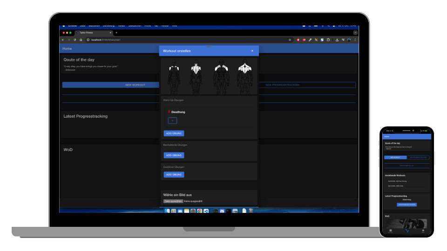Close the Workout erstellen dialog

[252, 51]
